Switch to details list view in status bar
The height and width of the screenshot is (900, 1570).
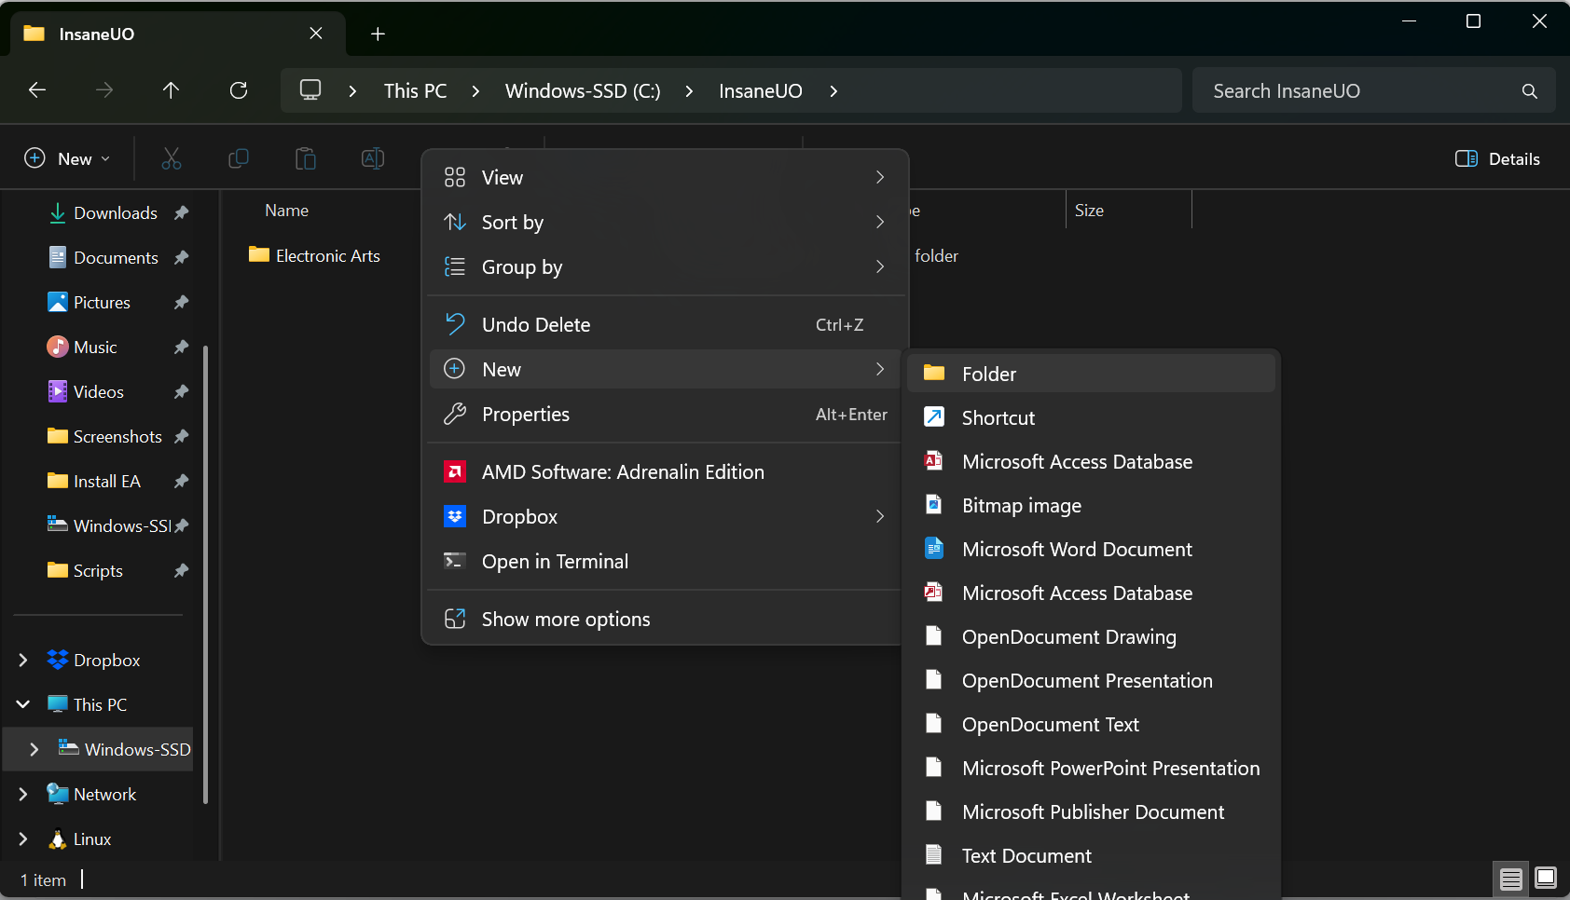tap(1510, 878)
